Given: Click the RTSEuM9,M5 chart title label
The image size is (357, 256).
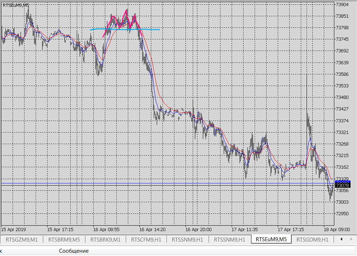Looking at the screenshot, I should (x=16, y=5).
